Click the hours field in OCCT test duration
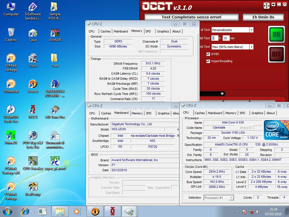This screenshot has height=217, width=289. [x=215, y=38]
